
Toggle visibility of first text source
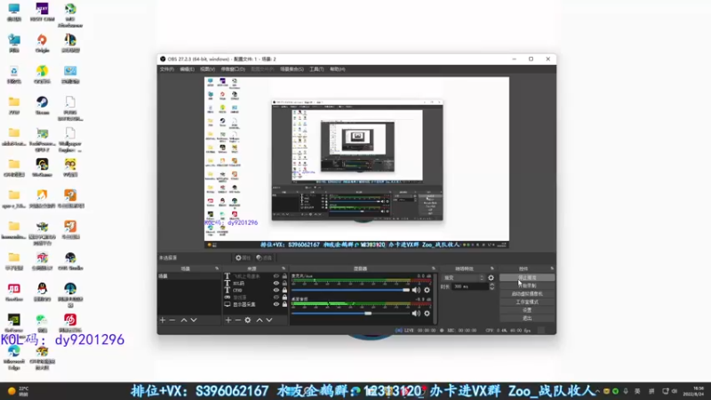tap(276, 276)
